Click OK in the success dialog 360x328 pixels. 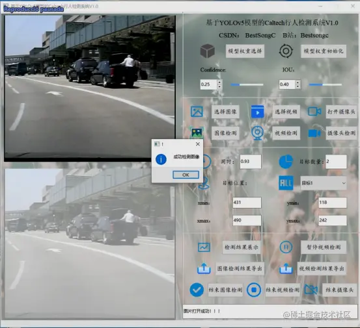pyautogui.click(x=186, y=175)
